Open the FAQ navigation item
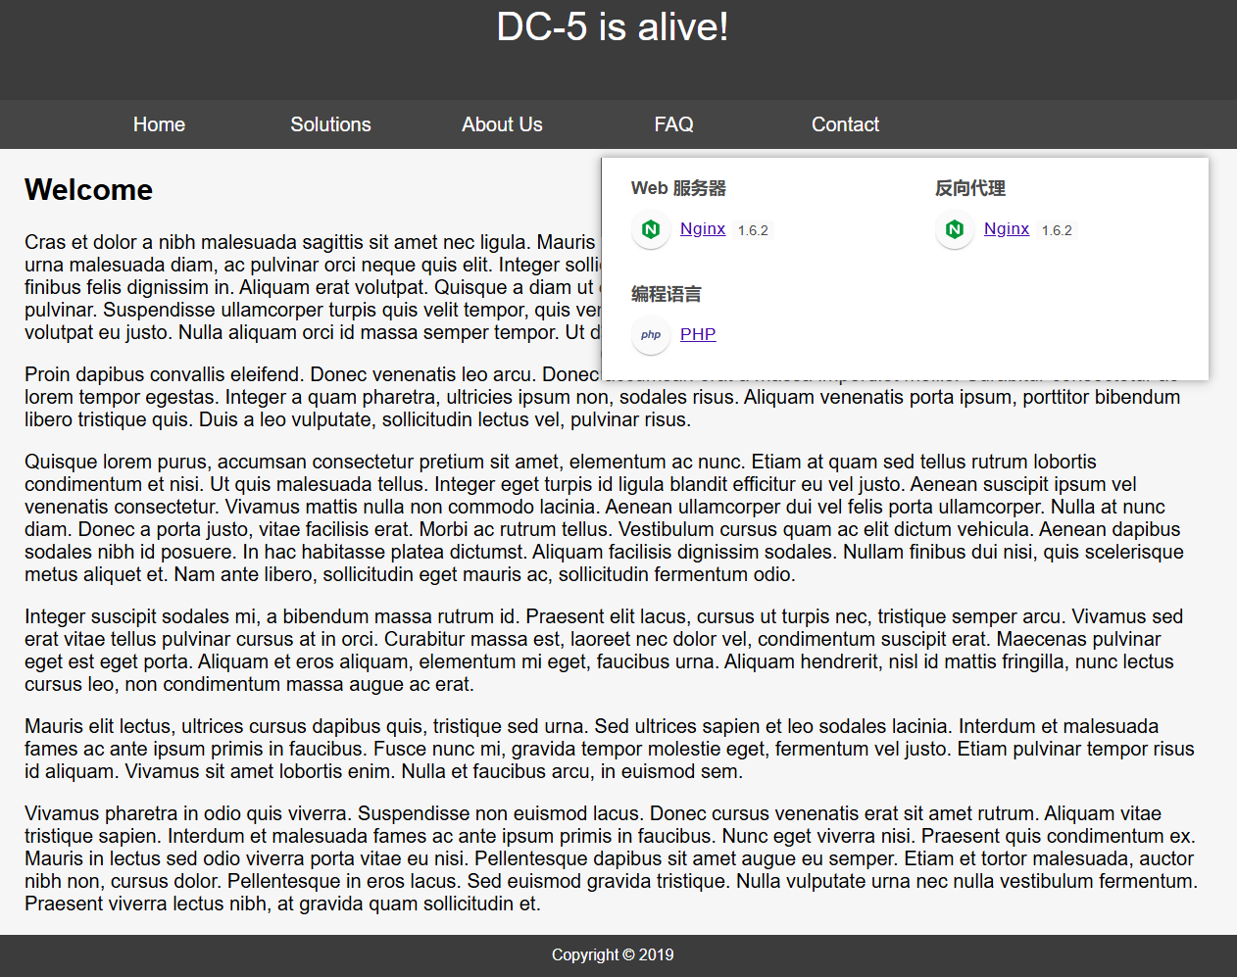Image resolution: width=1237 pixels, height=977 pixels. (x=673, y=124)
